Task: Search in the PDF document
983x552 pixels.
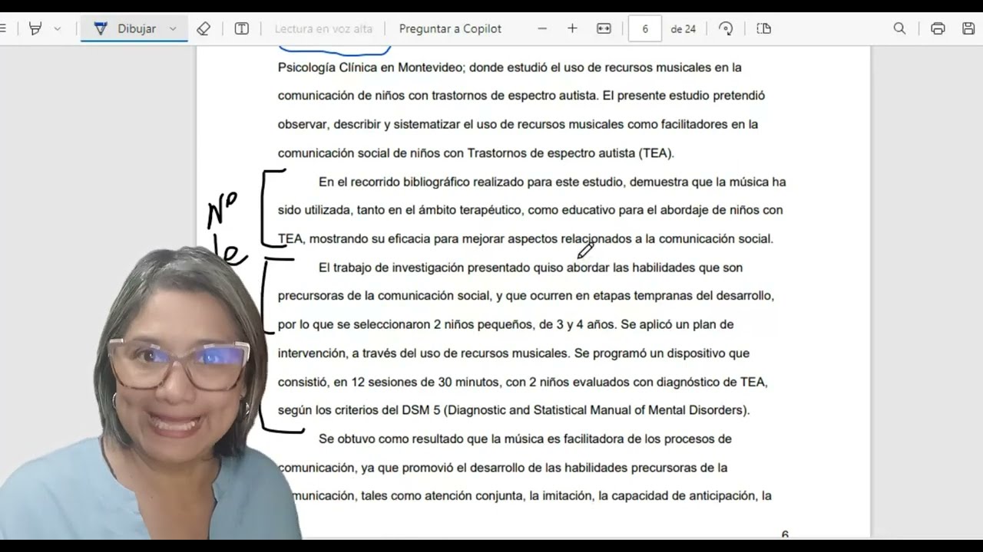Action: click(899, 28)
